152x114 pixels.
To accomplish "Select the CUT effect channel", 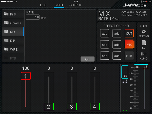I will [x=129, y=33].
